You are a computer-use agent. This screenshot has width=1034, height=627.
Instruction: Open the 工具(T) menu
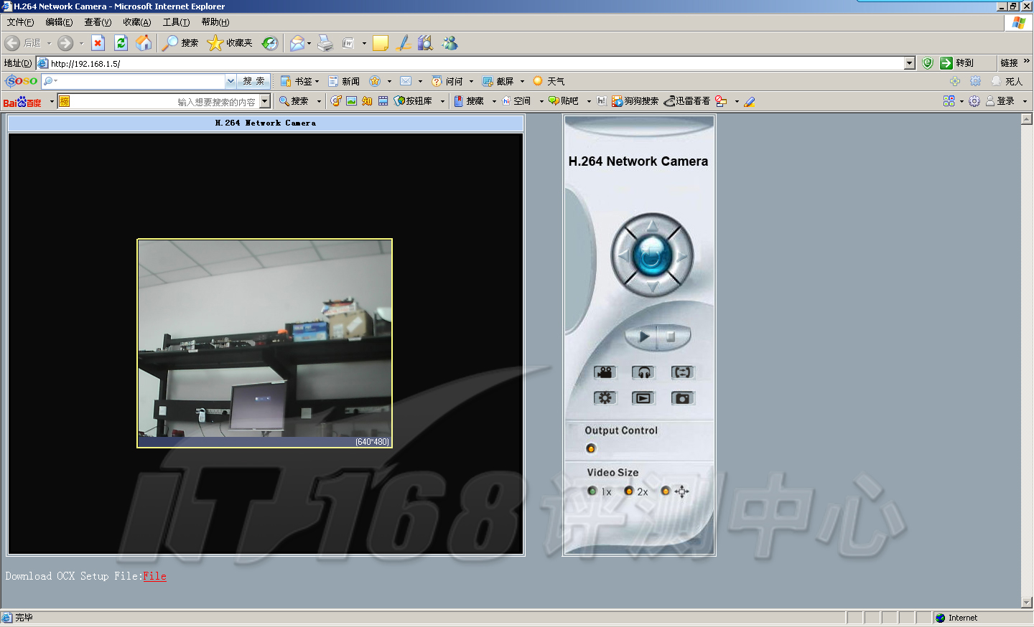[x=176, y=22]
